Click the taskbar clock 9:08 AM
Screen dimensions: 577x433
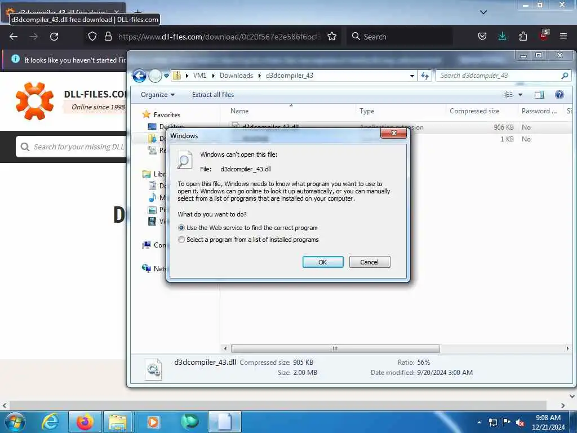click(548, 418)
